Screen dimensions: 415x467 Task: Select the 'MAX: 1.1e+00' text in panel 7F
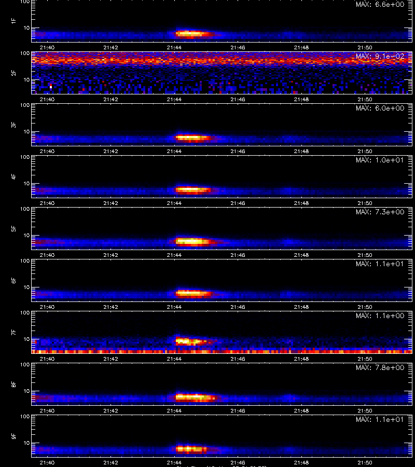[x=380, y=315]
